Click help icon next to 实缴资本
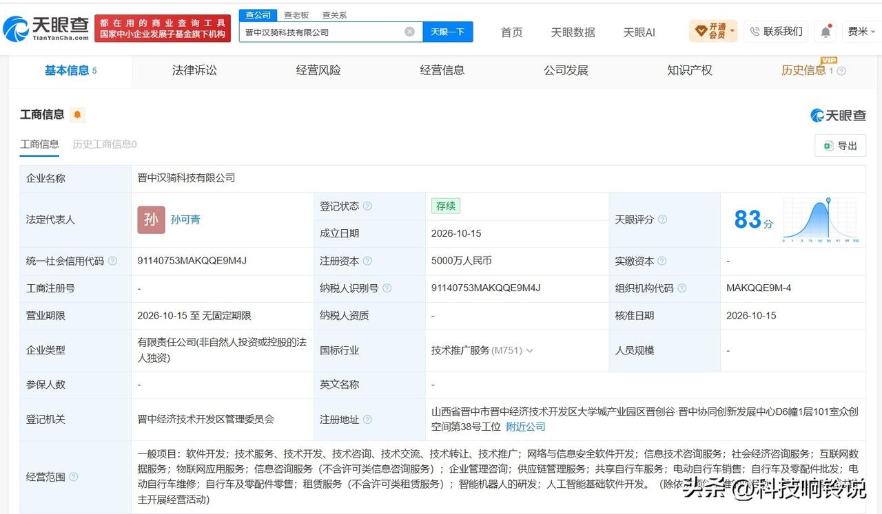The image size is (882, 514). coord(662,261)
